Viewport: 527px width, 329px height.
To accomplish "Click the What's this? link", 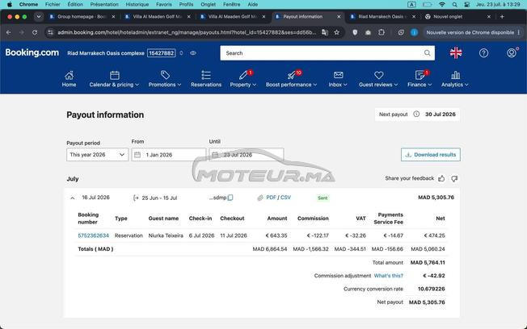I will click(x=389, y=276).
